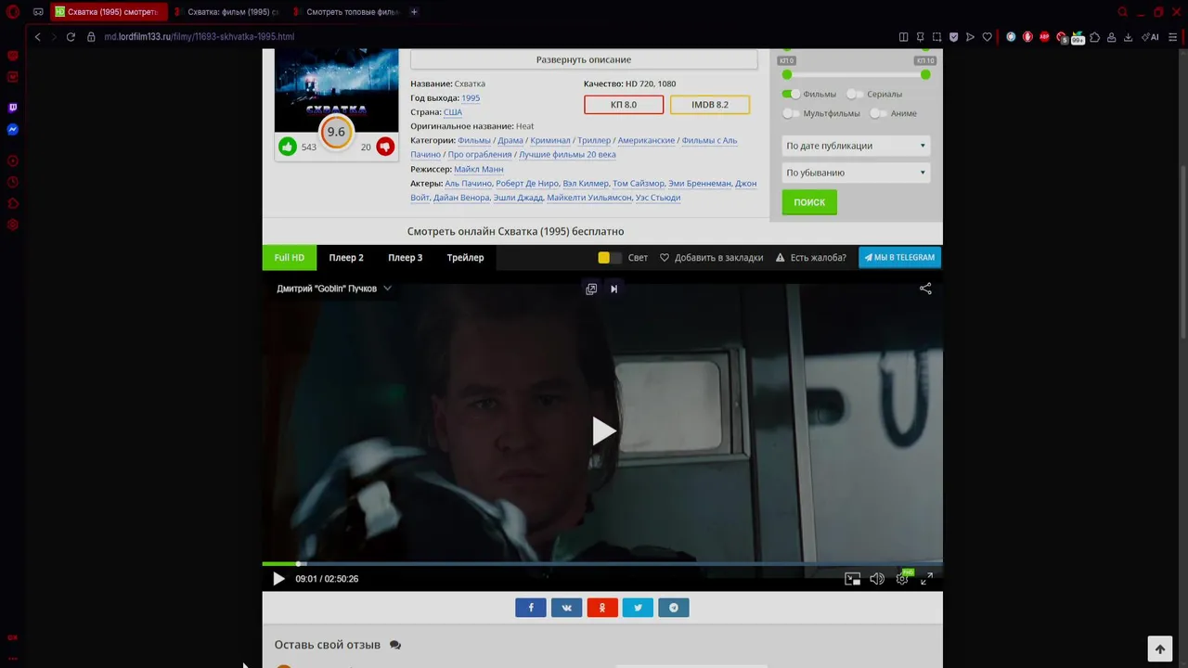The height and width of the screenshot is (668, 1188).
Task: Click the green ПОИСК button
Action: pyautogui.click(x=809, y=202)
